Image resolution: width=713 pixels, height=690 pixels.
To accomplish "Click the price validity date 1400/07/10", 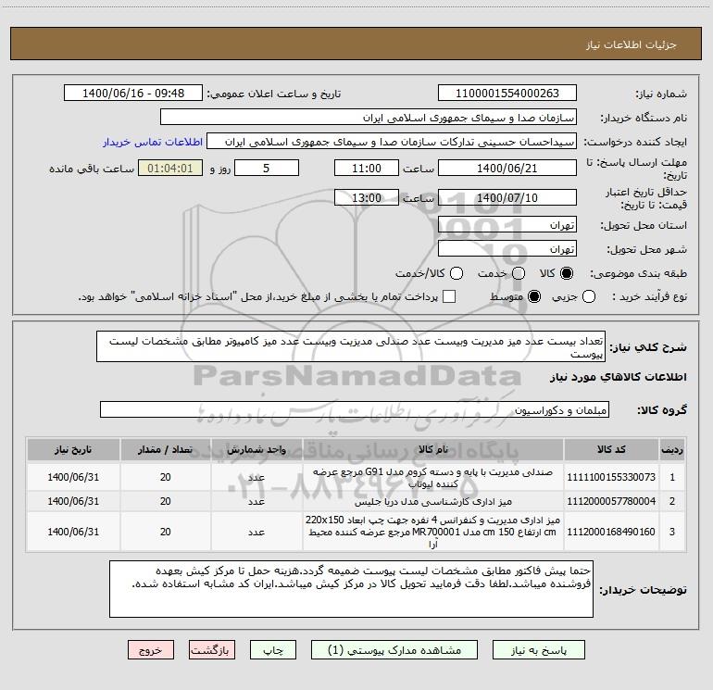I will [507, 197].
